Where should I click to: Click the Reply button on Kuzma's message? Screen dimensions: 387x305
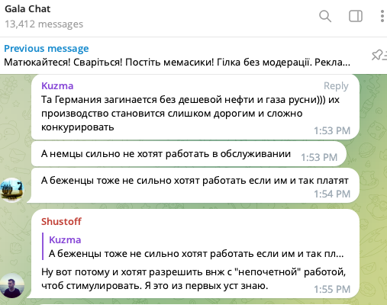tap(336, 86)
